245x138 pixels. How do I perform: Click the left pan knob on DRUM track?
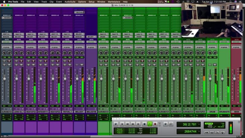210,53
